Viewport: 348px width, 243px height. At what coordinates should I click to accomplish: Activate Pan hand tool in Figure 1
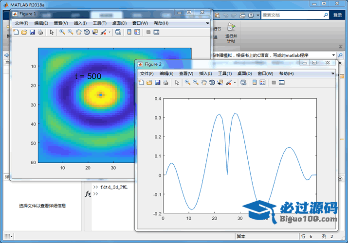(78, 32)
